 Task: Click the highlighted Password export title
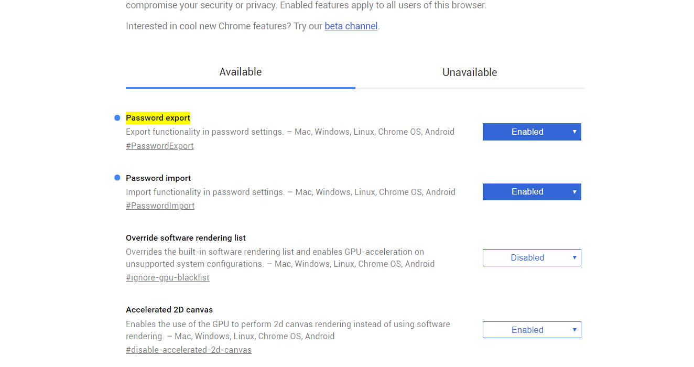158,118
